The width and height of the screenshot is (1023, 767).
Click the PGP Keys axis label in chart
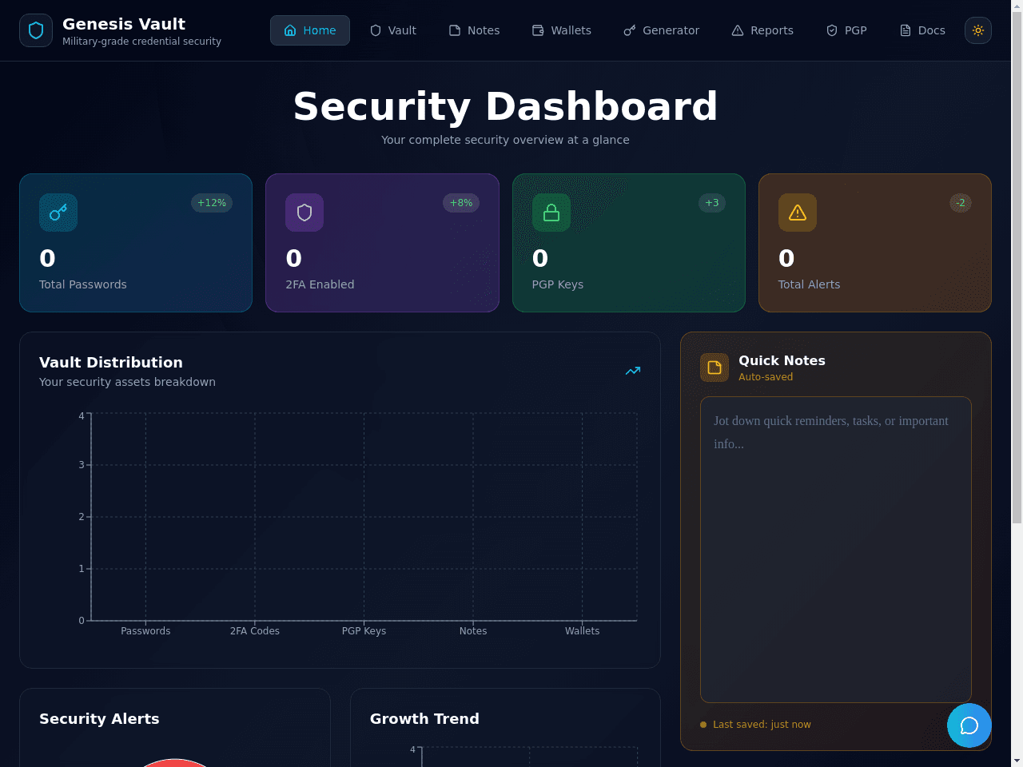coord(364,631)
